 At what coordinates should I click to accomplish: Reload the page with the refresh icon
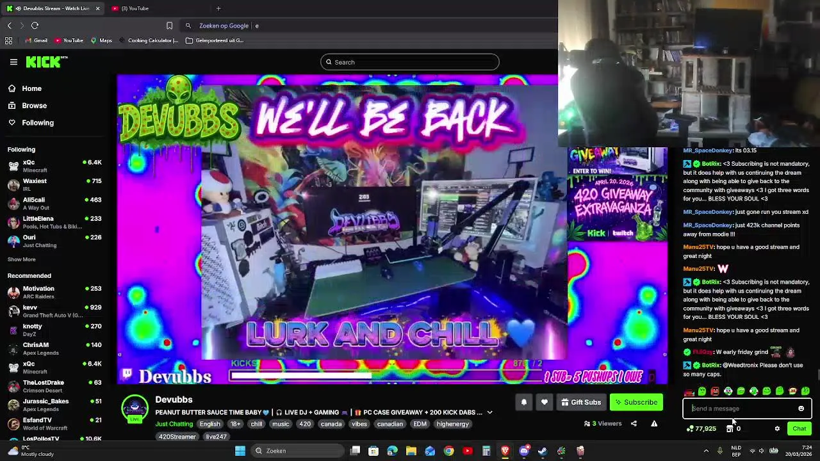point(35,26)
